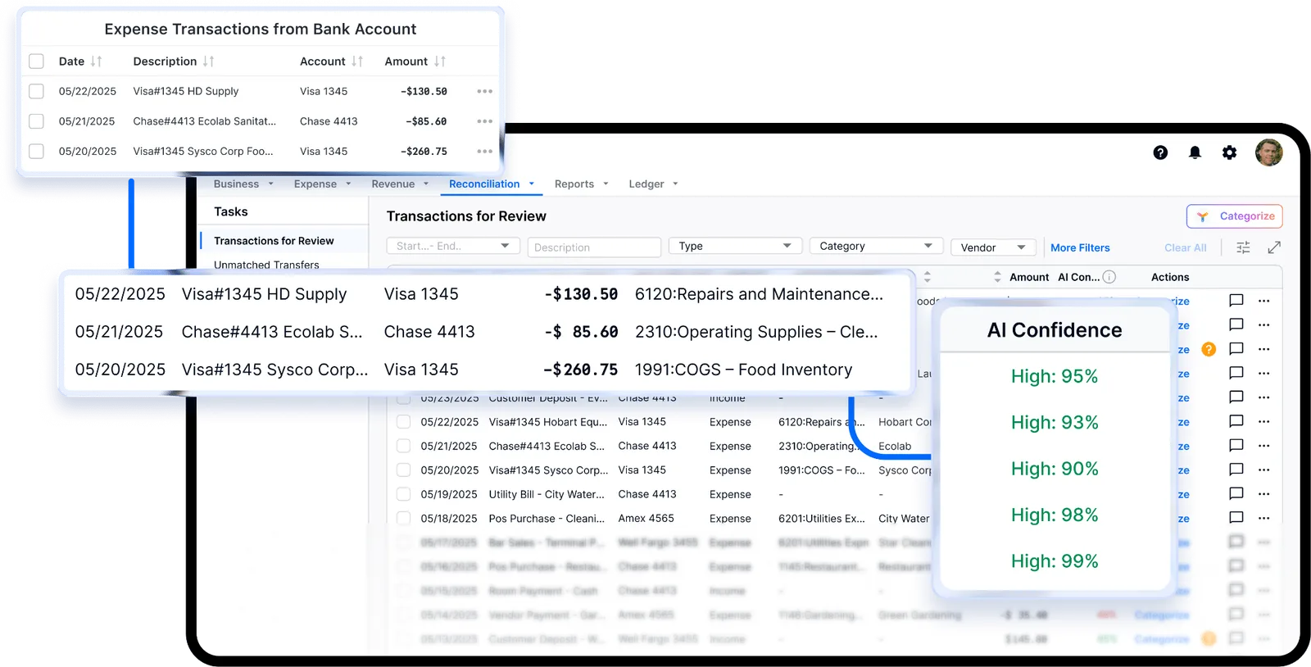This screenshot has height=667, width=1311.
Task: Open the Vendor filter dropdown
Action: 993,247
